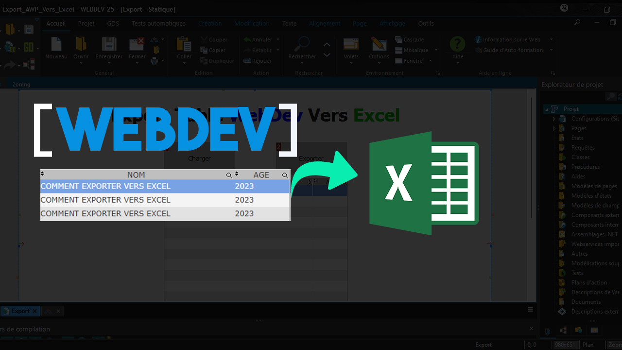Click the Zoning tab above the editor
Image resolution: width=622 pixels, height=350 pixels.
point(21,84)
